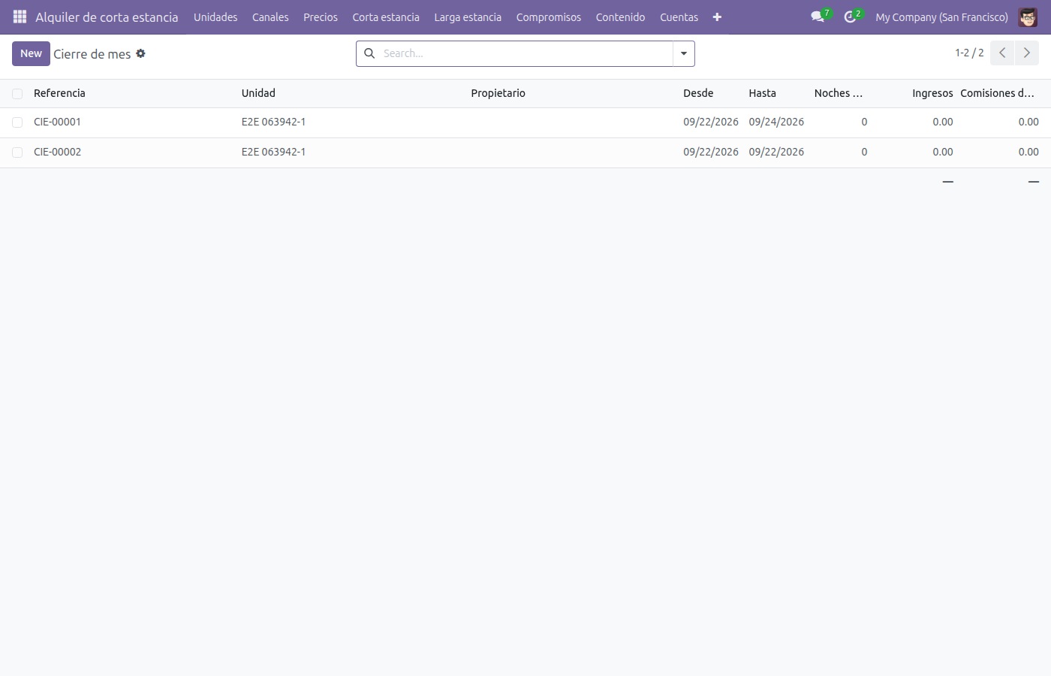Open the gear actions menu beside Cierre de mes
This screenshot has height=676, width=1051.
(140, 53)
